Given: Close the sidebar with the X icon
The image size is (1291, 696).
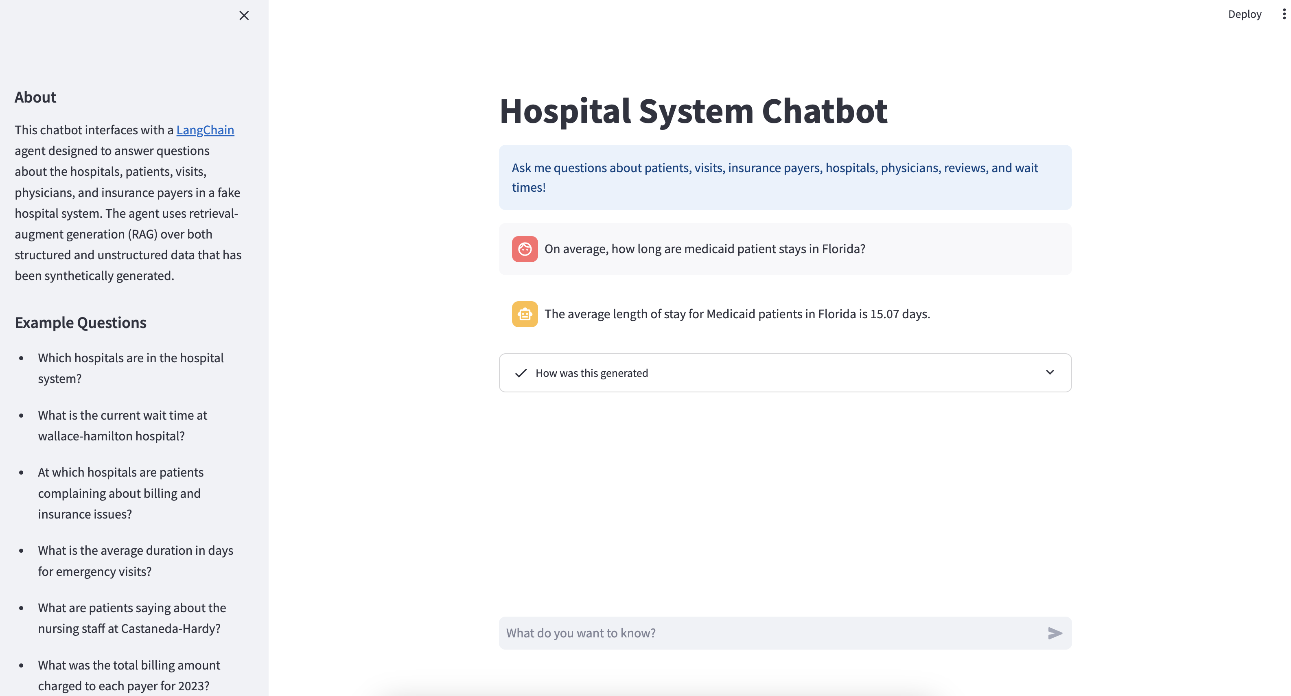Looking at the screenshot, I should click(x=244, y=15).
